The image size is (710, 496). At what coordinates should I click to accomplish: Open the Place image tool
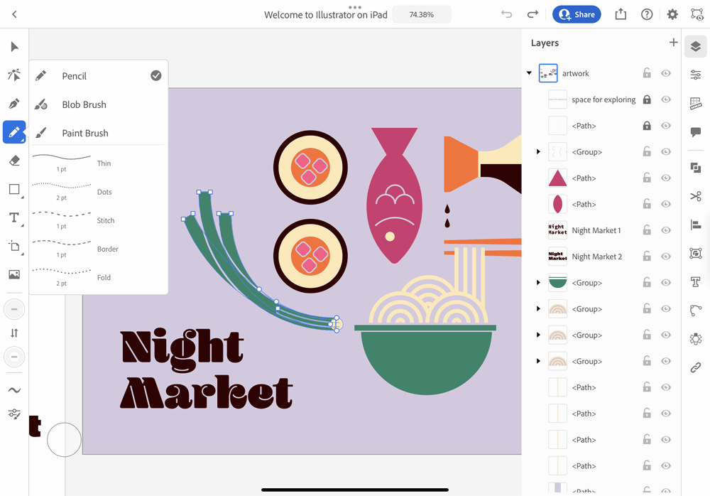pyautogui.click(x=14, y=274)
